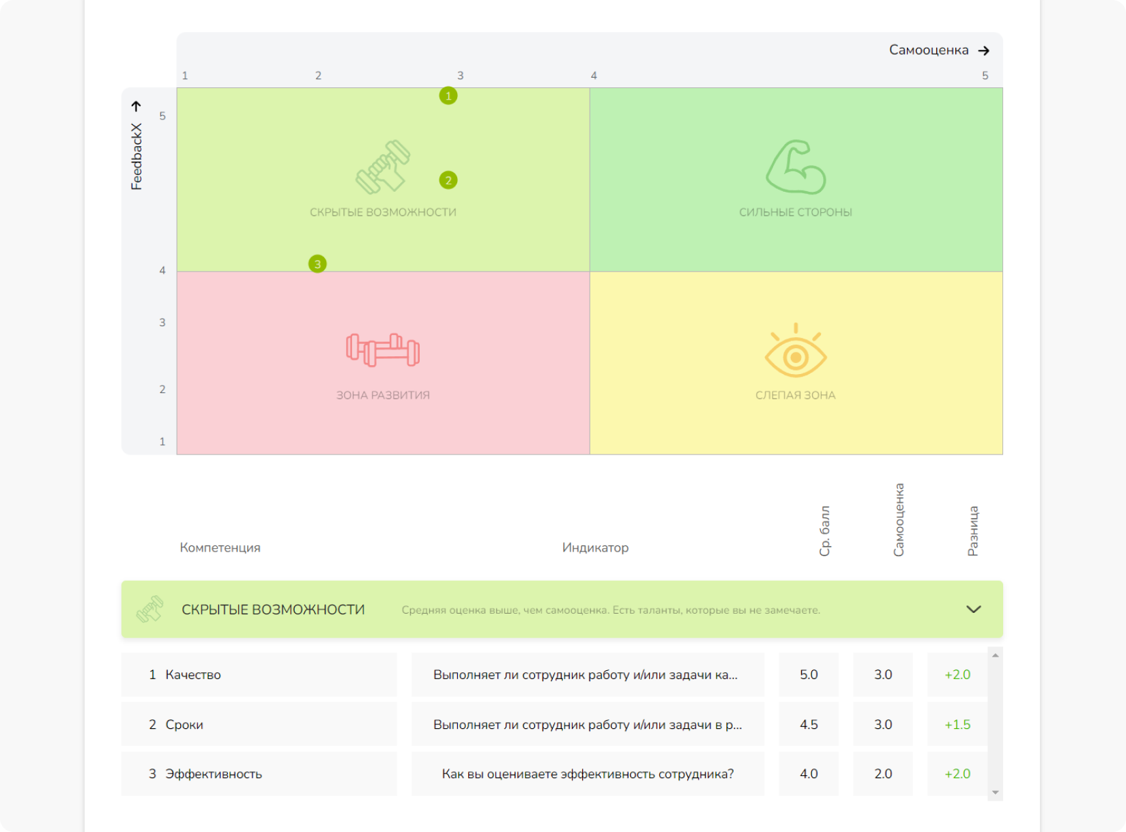This screenshot has height=832, width=1126.
Task: Click the Самооценка right arrow icon
Action: point(983,51)
